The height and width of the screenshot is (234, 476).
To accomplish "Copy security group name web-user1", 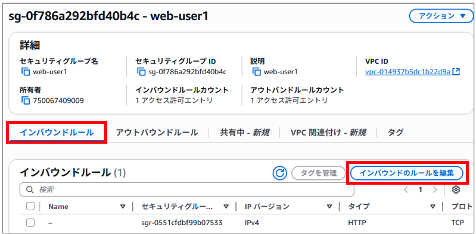I will point(26,72).
